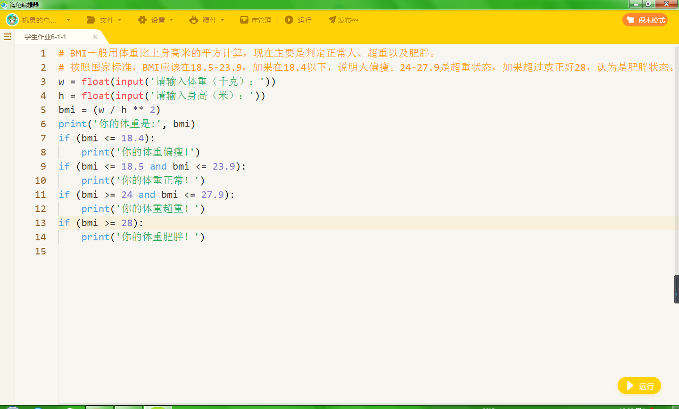
Task: Expand the account dropdown arrow beside 机灵的乌
Action: point(68,20)
